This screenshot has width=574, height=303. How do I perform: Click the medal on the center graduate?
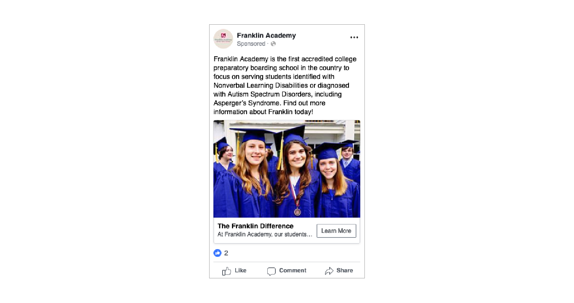tap(298, 212)
